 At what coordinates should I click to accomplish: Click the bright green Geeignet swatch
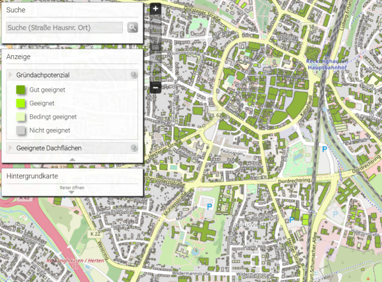click(20, 104)
